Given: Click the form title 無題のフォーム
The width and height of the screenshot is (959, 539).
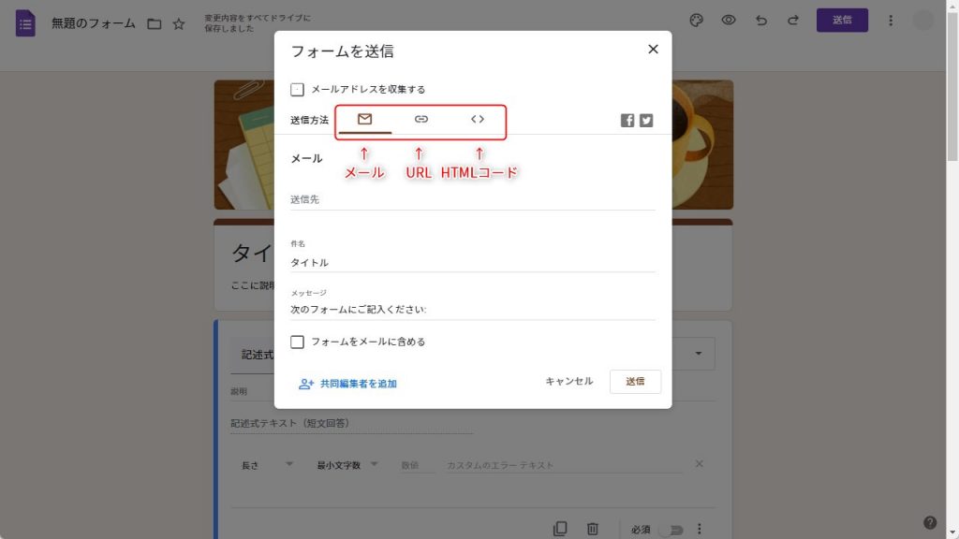Looking at the screenshot, I should (94, 23).
